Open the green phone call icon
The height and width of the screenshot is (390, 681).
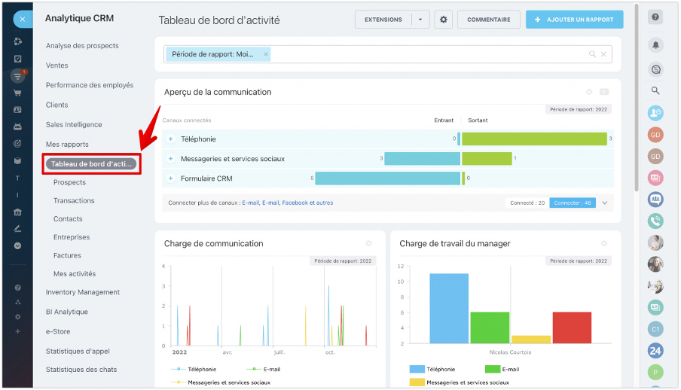[655, 221]
